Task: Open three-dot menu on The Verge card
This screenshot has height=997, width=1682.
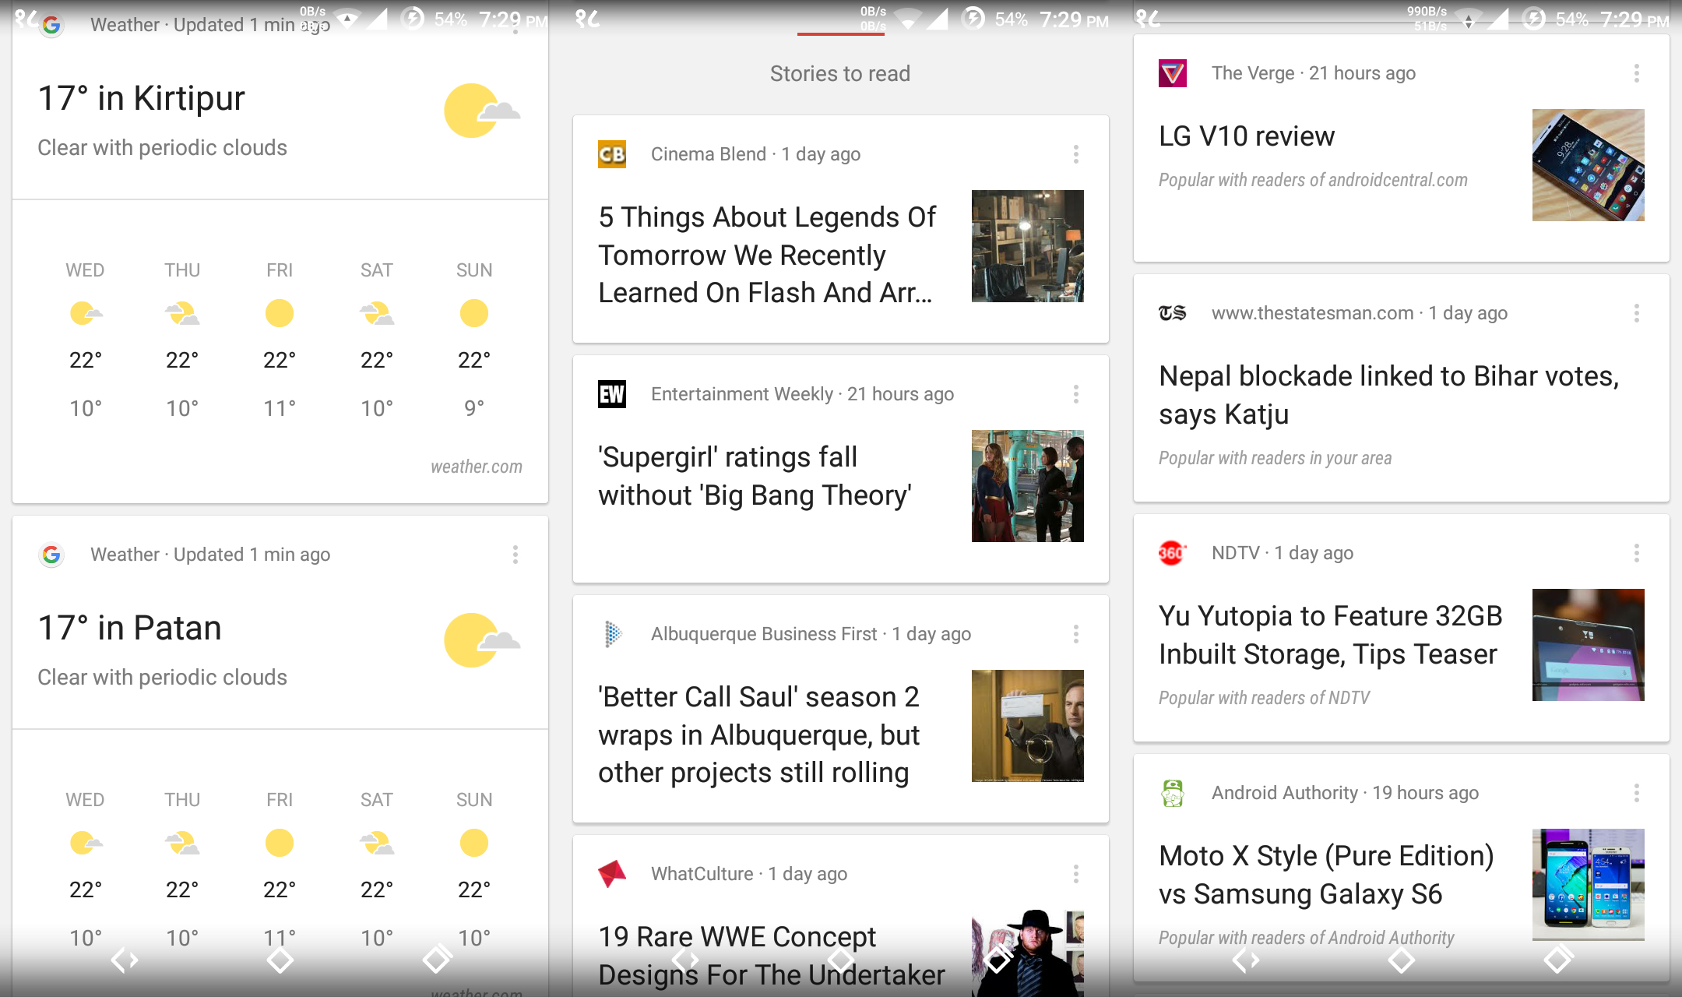Action: tap(1636, 73)
